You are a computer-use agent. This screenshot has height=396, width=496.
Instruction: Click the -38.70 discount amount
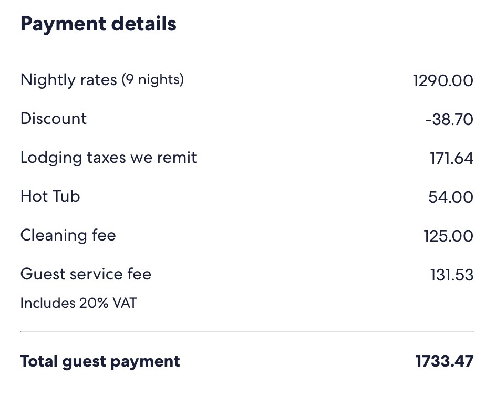(x=449, y=119)
